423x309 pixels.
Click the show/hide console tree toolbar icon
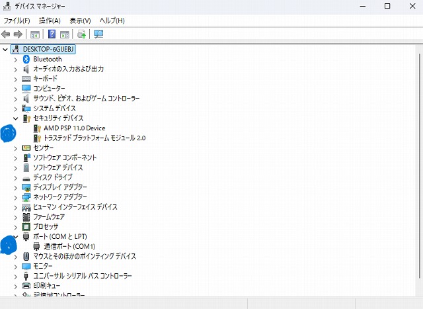point(35,34)
